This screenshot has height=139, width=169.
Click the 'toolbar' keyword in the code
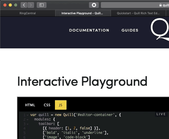click(x=46, y=124)
